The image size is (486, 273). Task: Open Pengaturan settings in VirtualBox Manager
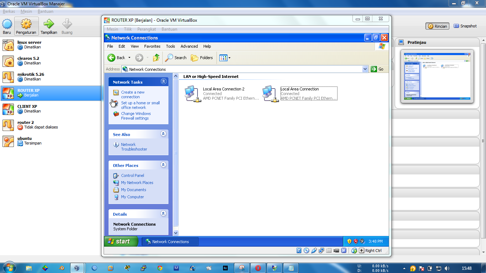point(26,26)
